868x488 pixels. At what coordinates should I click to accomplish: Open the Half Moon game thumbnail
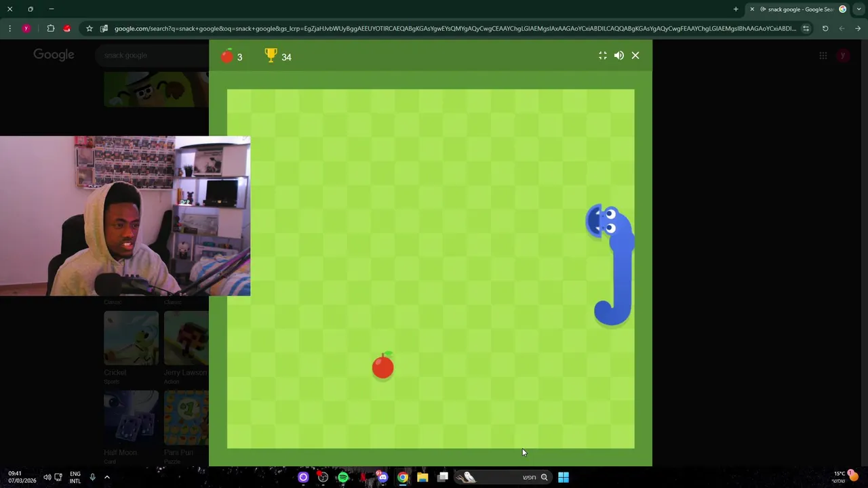click(x=131, y=418)
